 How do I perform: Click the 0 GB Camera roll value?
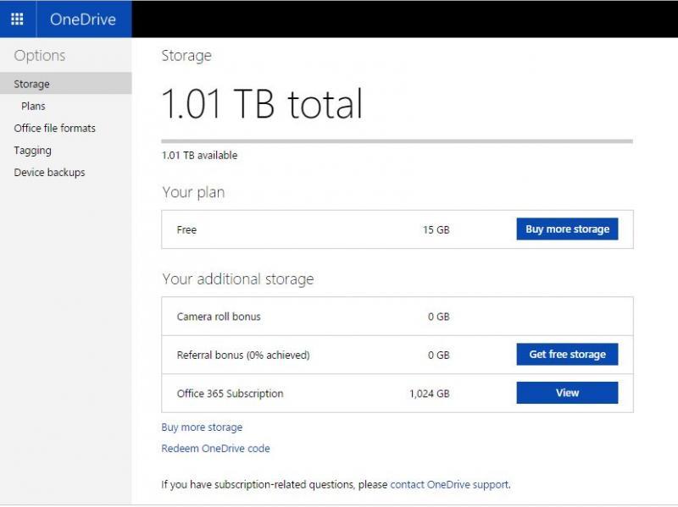pos(439,317)
